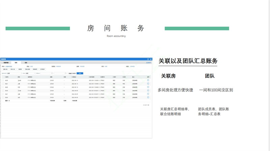Click the end date input field
This screenshot has height=151, width=270.
pyautogui.click(x=59, y=73)
